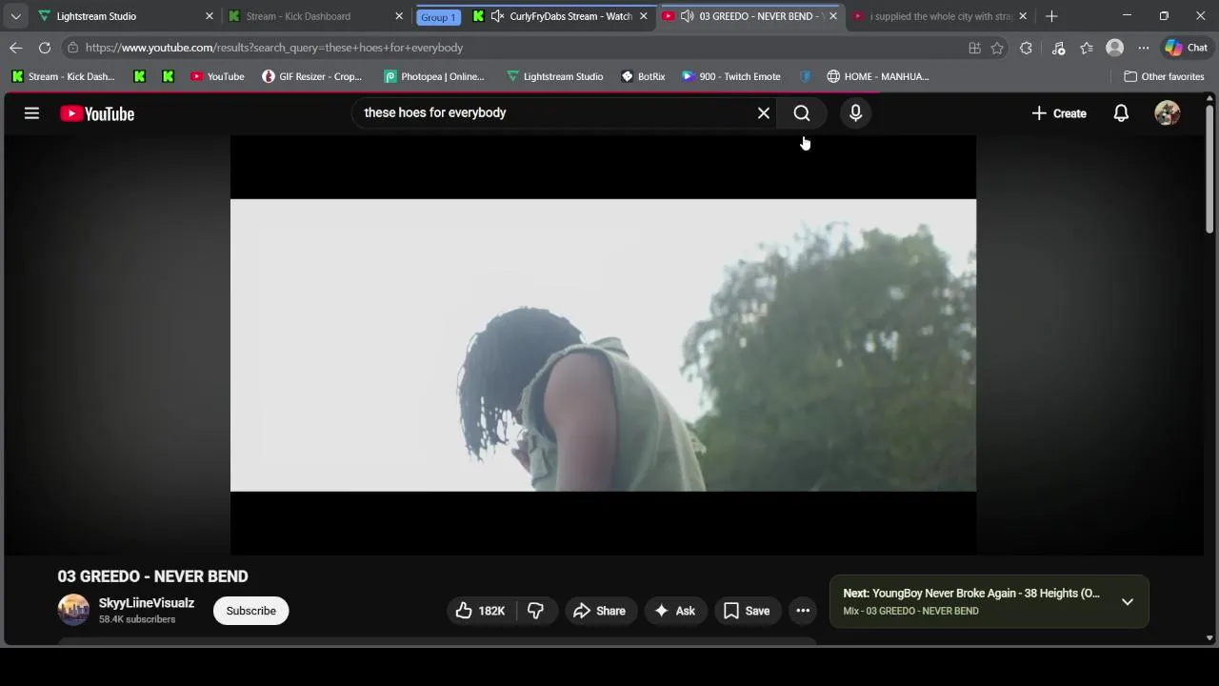The width and height of the screenshot is (1219, 686).
Task: Open the shield icon bookmark
Action: tap(806, 76)
